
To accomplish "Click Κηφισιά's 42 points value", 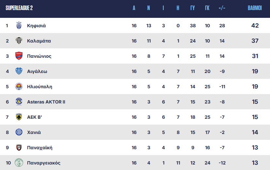I will click(x=255, y=26).
